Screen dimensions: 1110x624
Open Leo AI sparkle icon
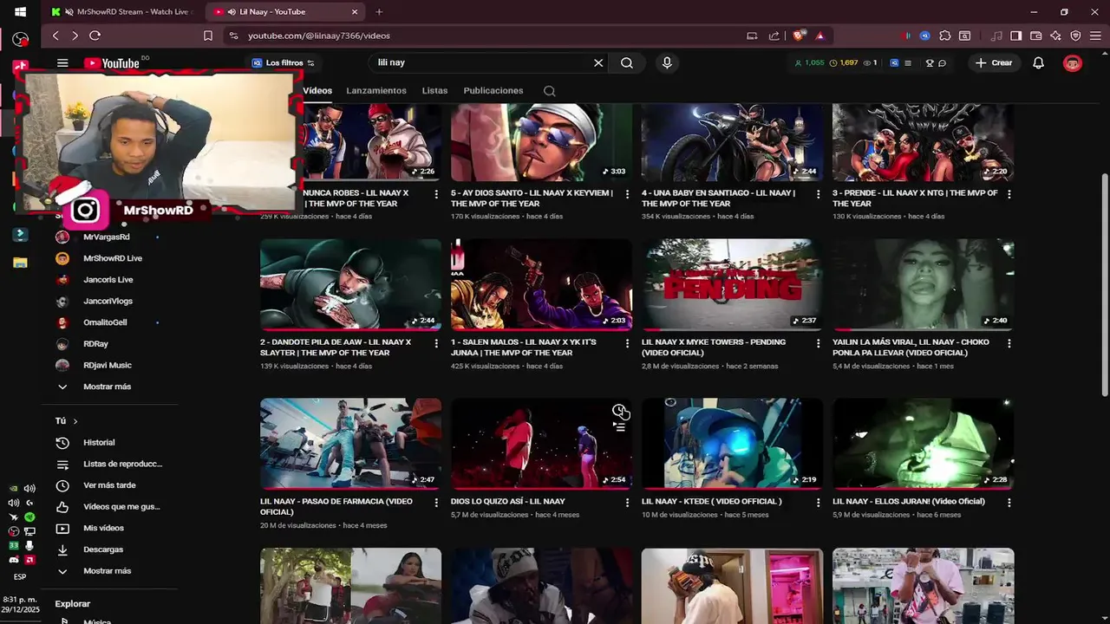(1055, 36)
